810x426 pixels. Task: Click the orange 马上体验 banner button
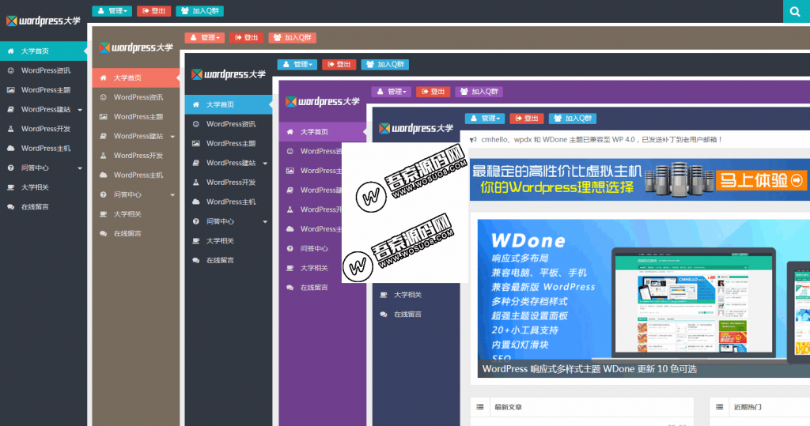click(x=761, y=180)
